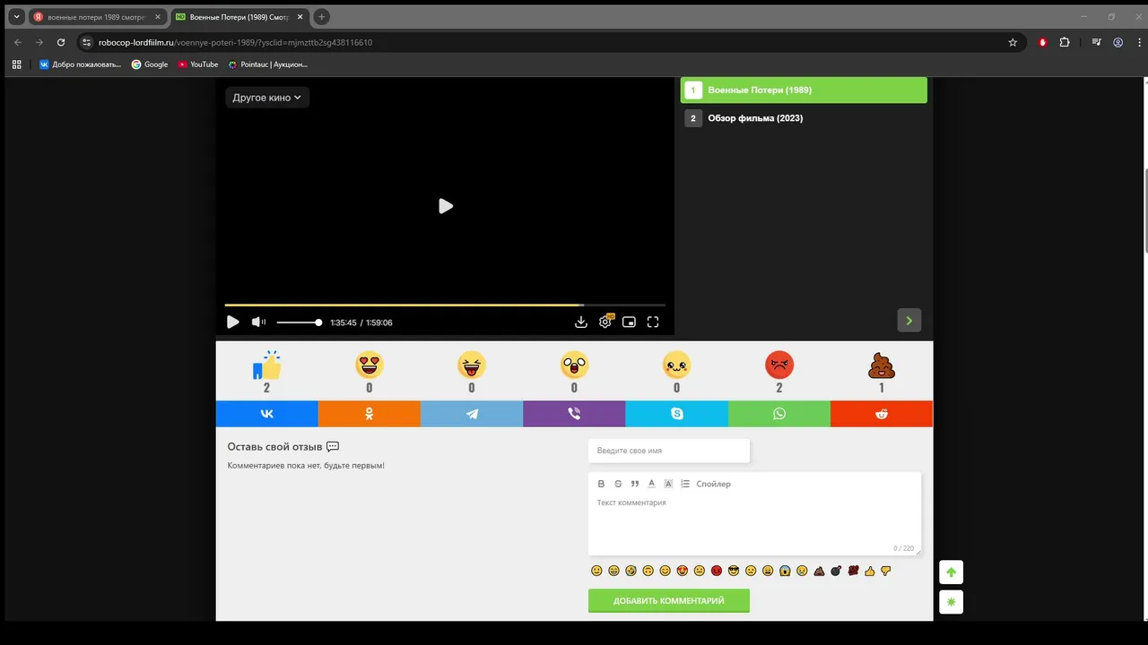Insert a quote block in comment
The width and height of the screenshot is (1148, 645).
tap(635, 484)
